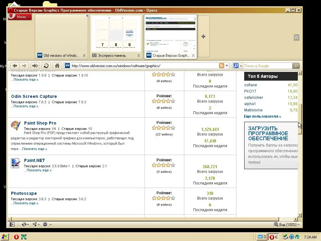Click the Forward arrow button
Screen dimensions: 321x241
(24, 66)
